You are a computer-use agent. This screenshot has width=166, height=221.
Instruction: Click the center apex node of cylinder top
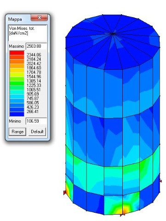[x=113, y=34]
